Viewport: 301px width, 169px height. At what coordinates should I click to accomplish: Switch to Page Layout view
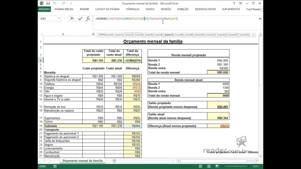pos(209,166)
